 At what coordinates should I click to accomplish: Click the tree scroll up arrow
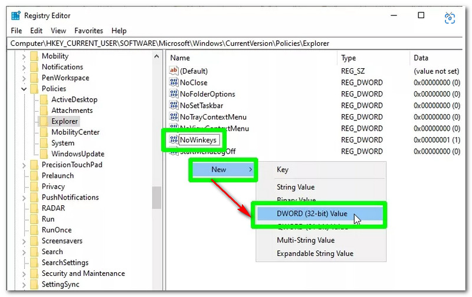(x=156, y=56)
